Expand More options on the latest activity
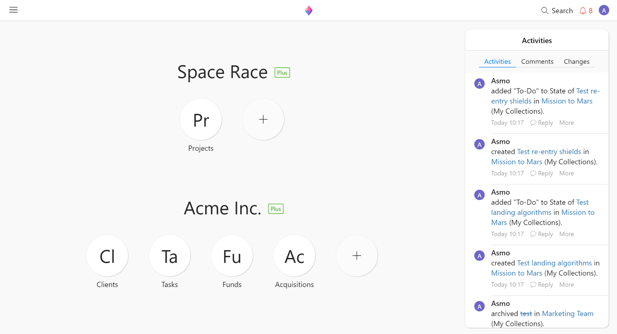The width and height of the screenshot is (617, 334). tap(566, 122)
